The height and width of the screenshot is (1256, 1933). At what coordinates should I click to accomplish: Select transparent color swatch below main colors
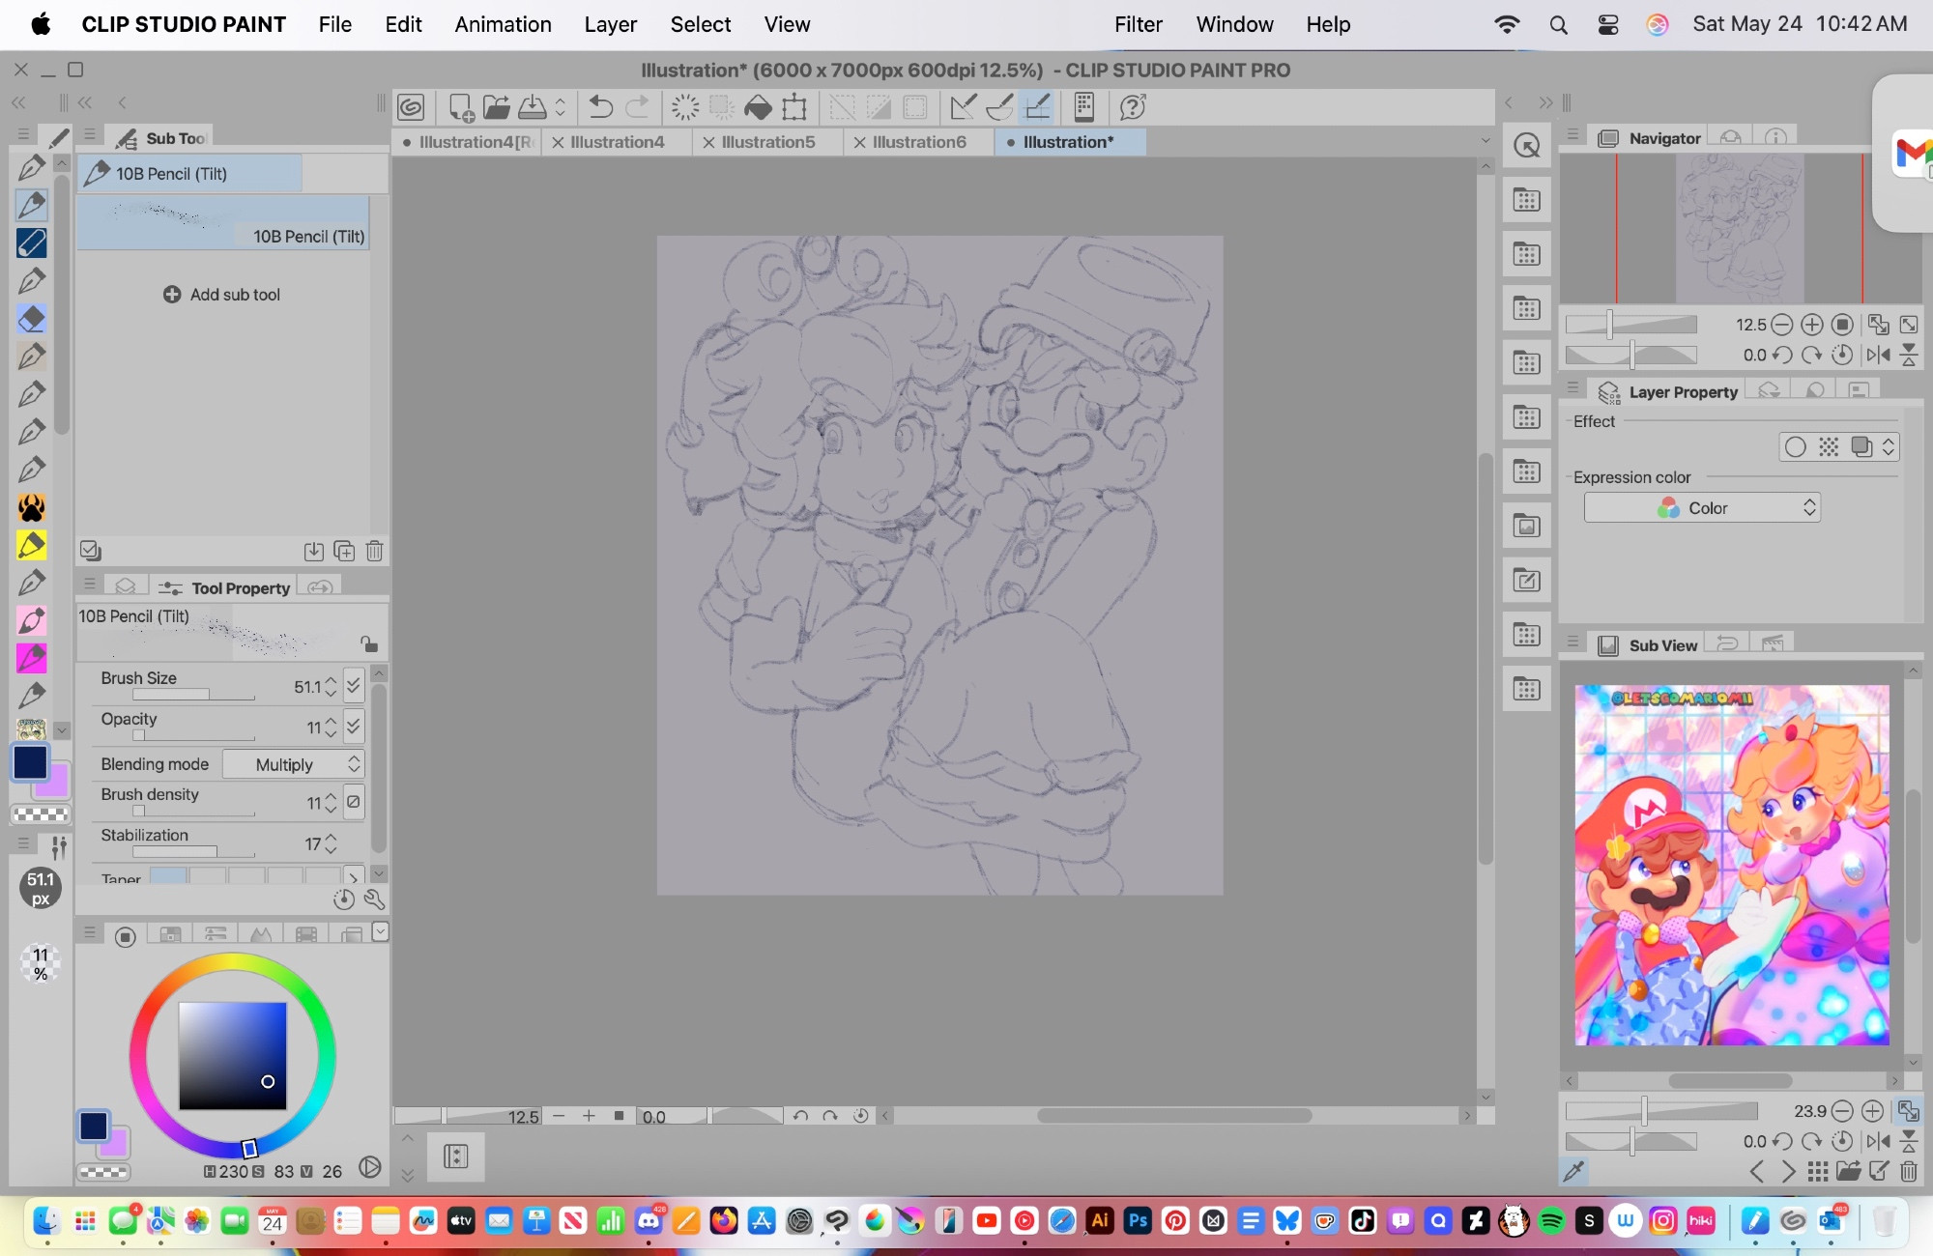[x=41, y=814]
